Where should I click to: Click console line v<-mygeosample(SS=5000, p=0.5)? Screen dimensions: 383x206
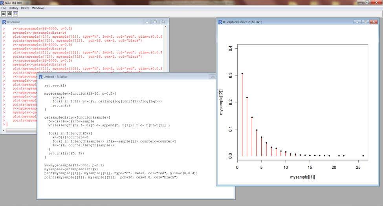tap(42, 45)
